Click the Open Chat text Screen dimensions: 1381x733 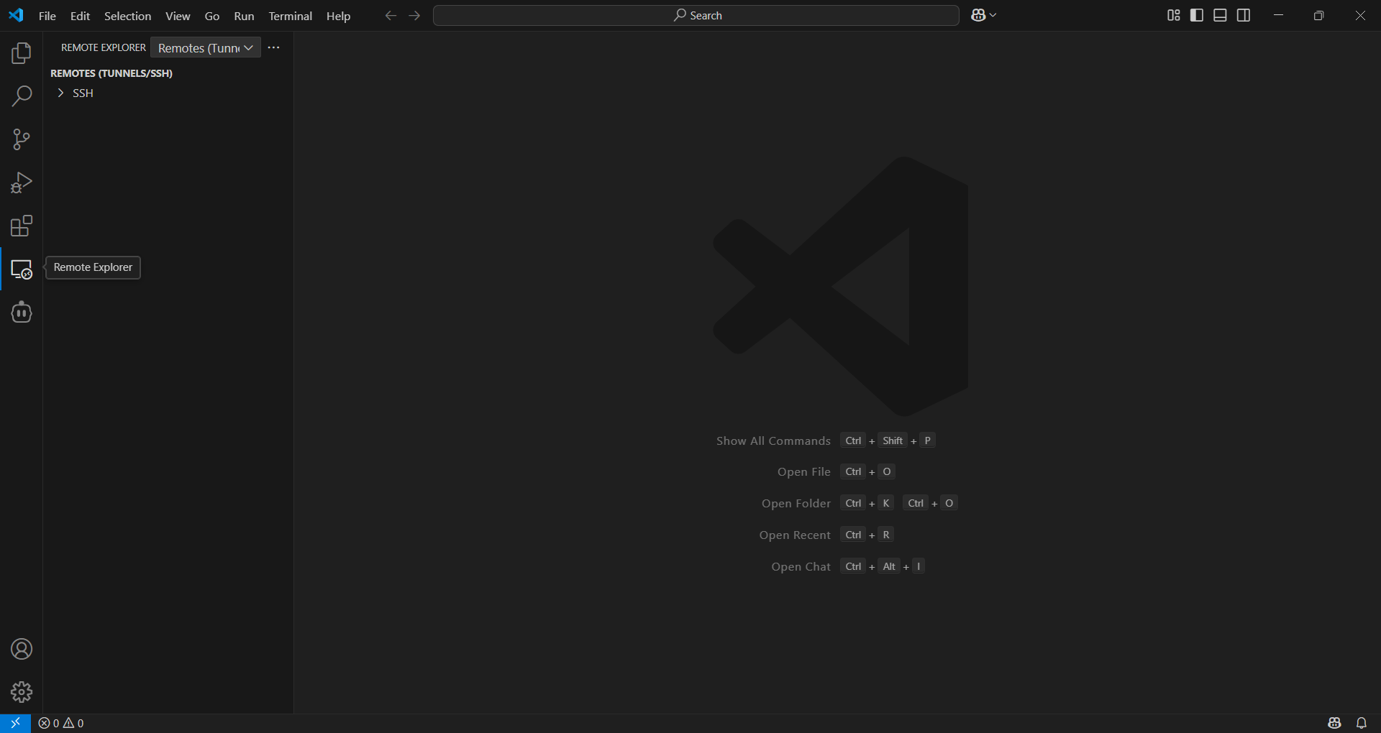801,567
